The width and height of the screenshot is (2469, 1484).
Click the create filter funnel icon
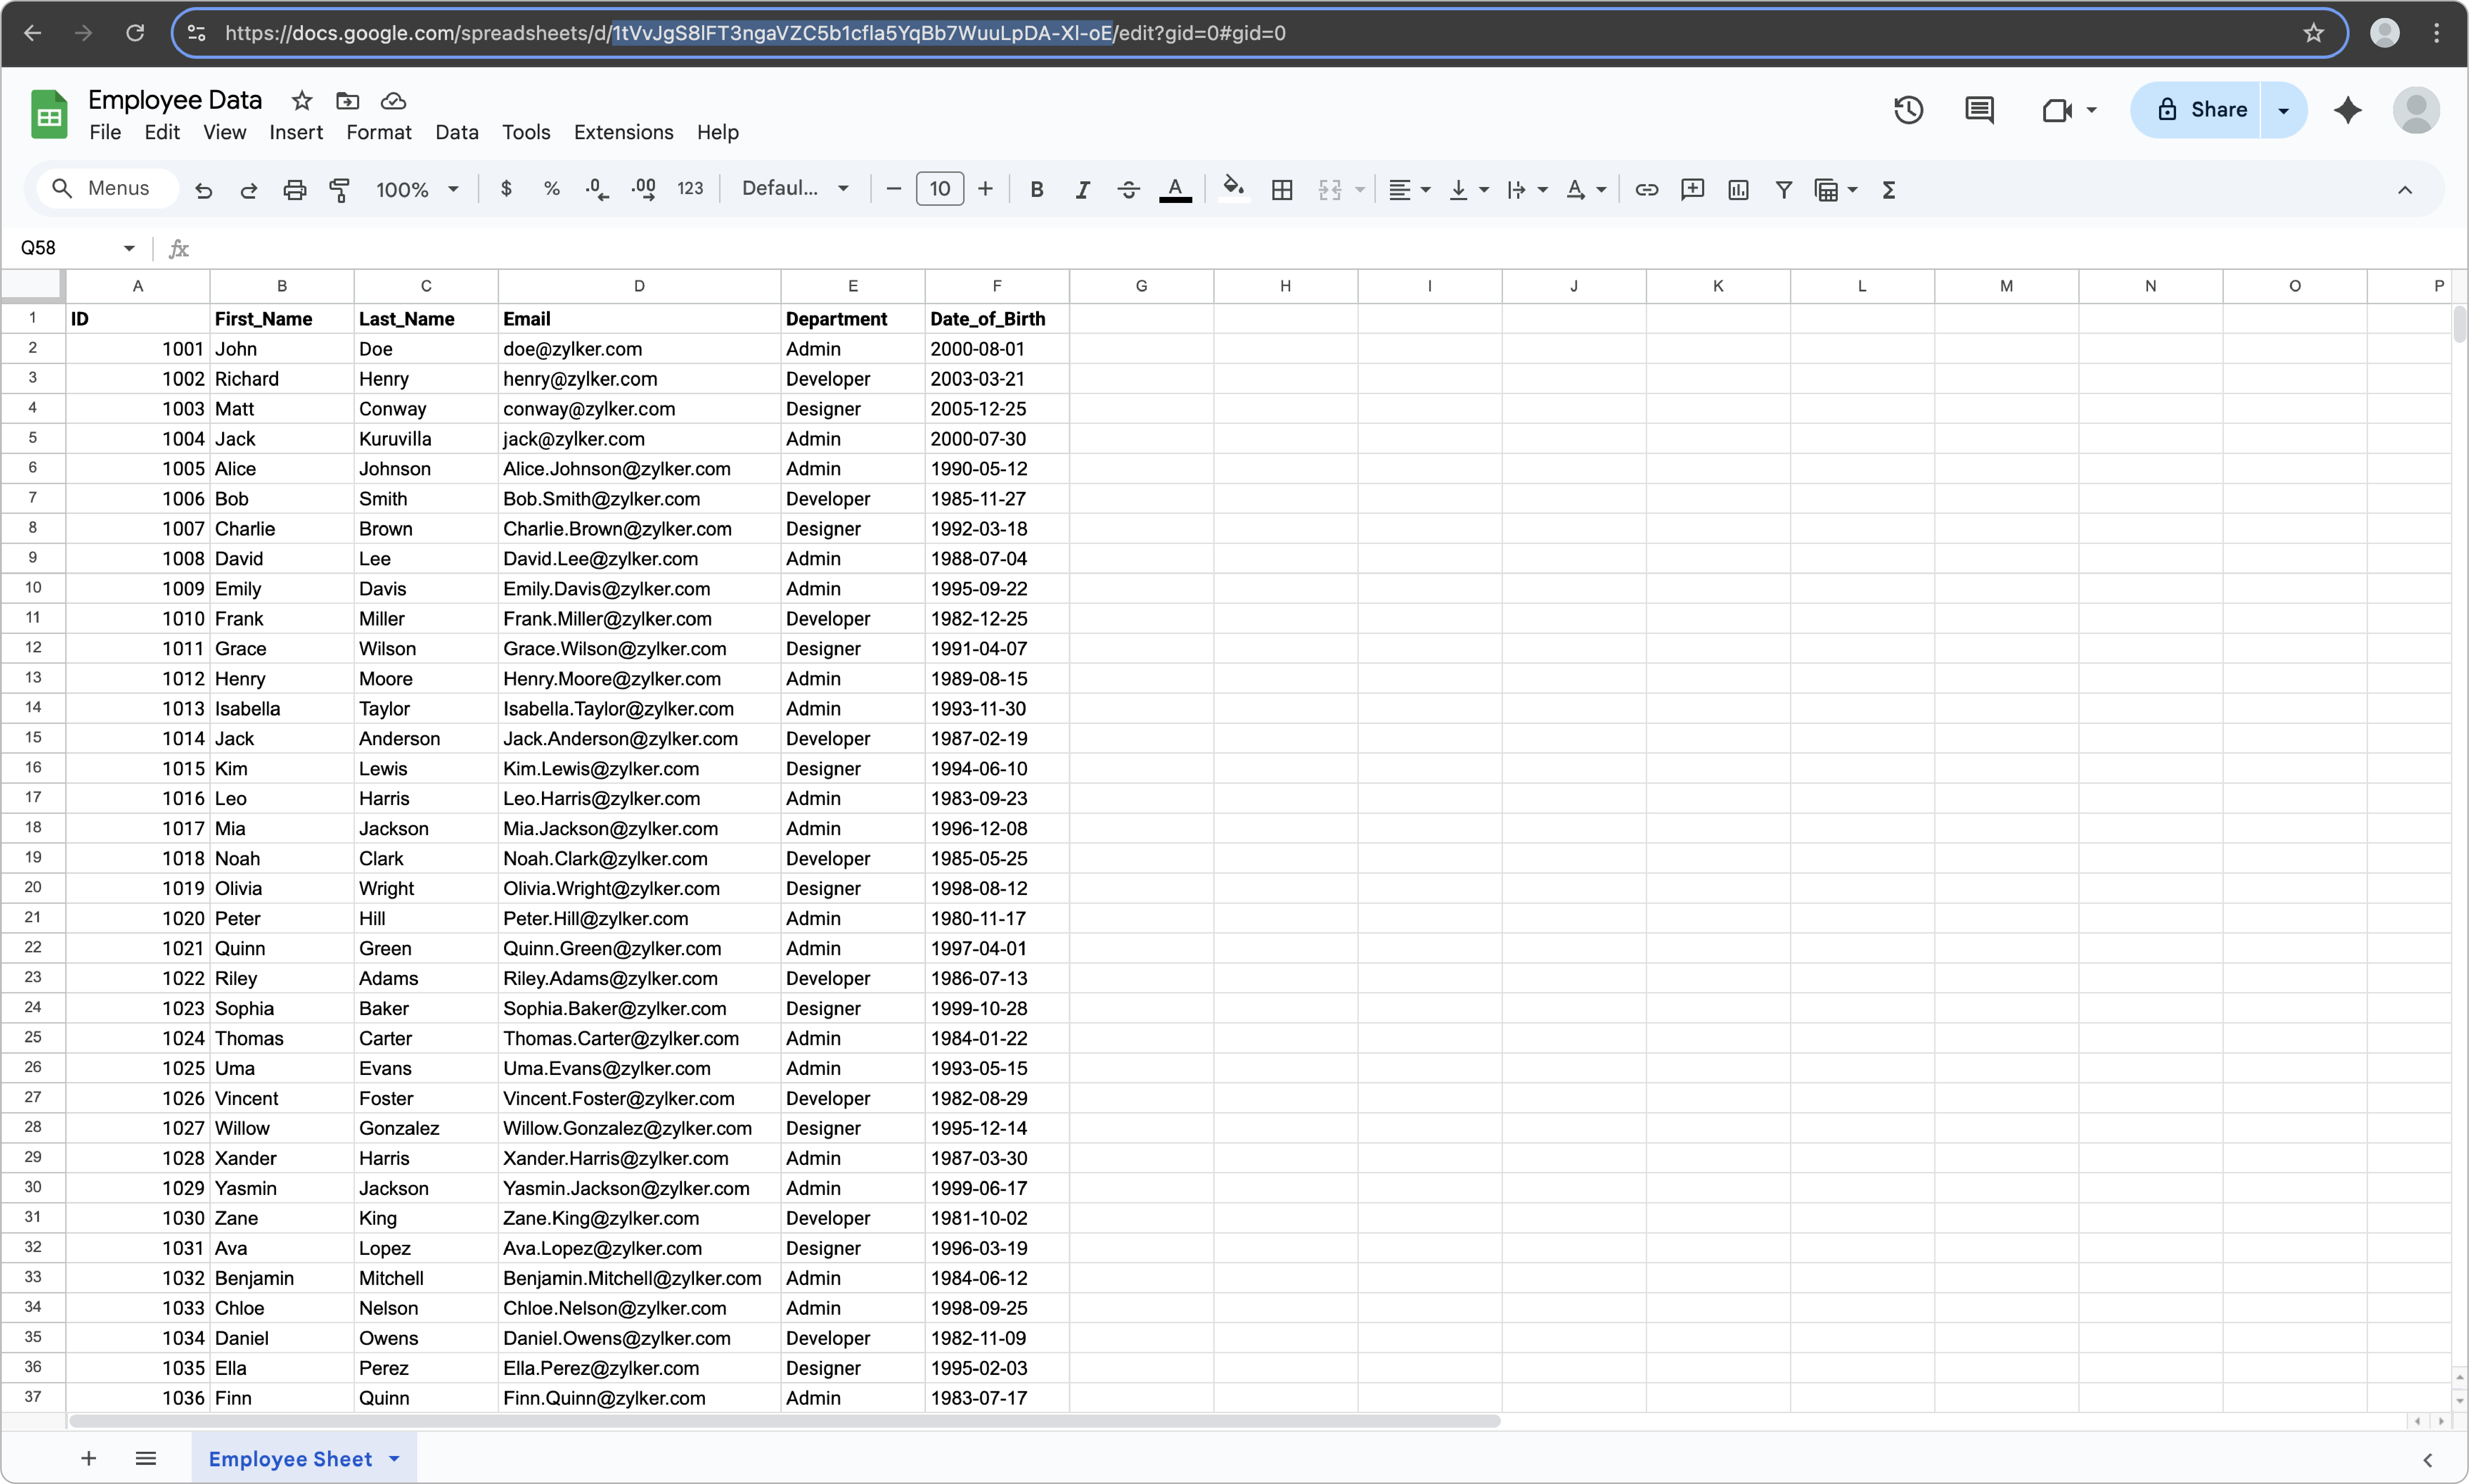click(x=1783, y=189)
